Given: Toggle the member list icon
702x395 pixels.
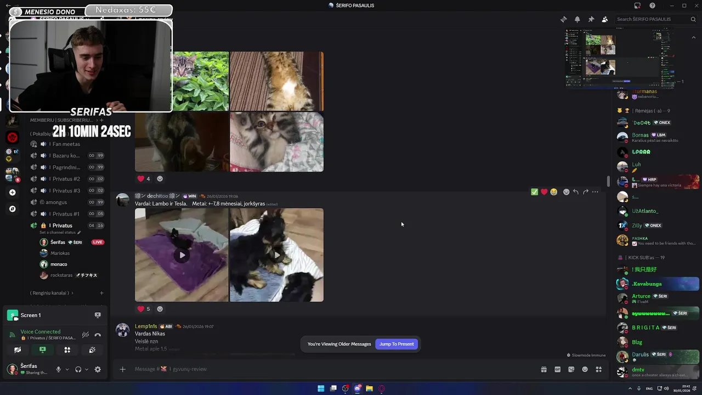Looking at the screenshot, I should 604,19.
